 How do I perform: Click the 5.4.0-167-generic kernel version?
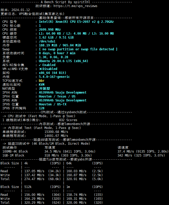[54, 77]
